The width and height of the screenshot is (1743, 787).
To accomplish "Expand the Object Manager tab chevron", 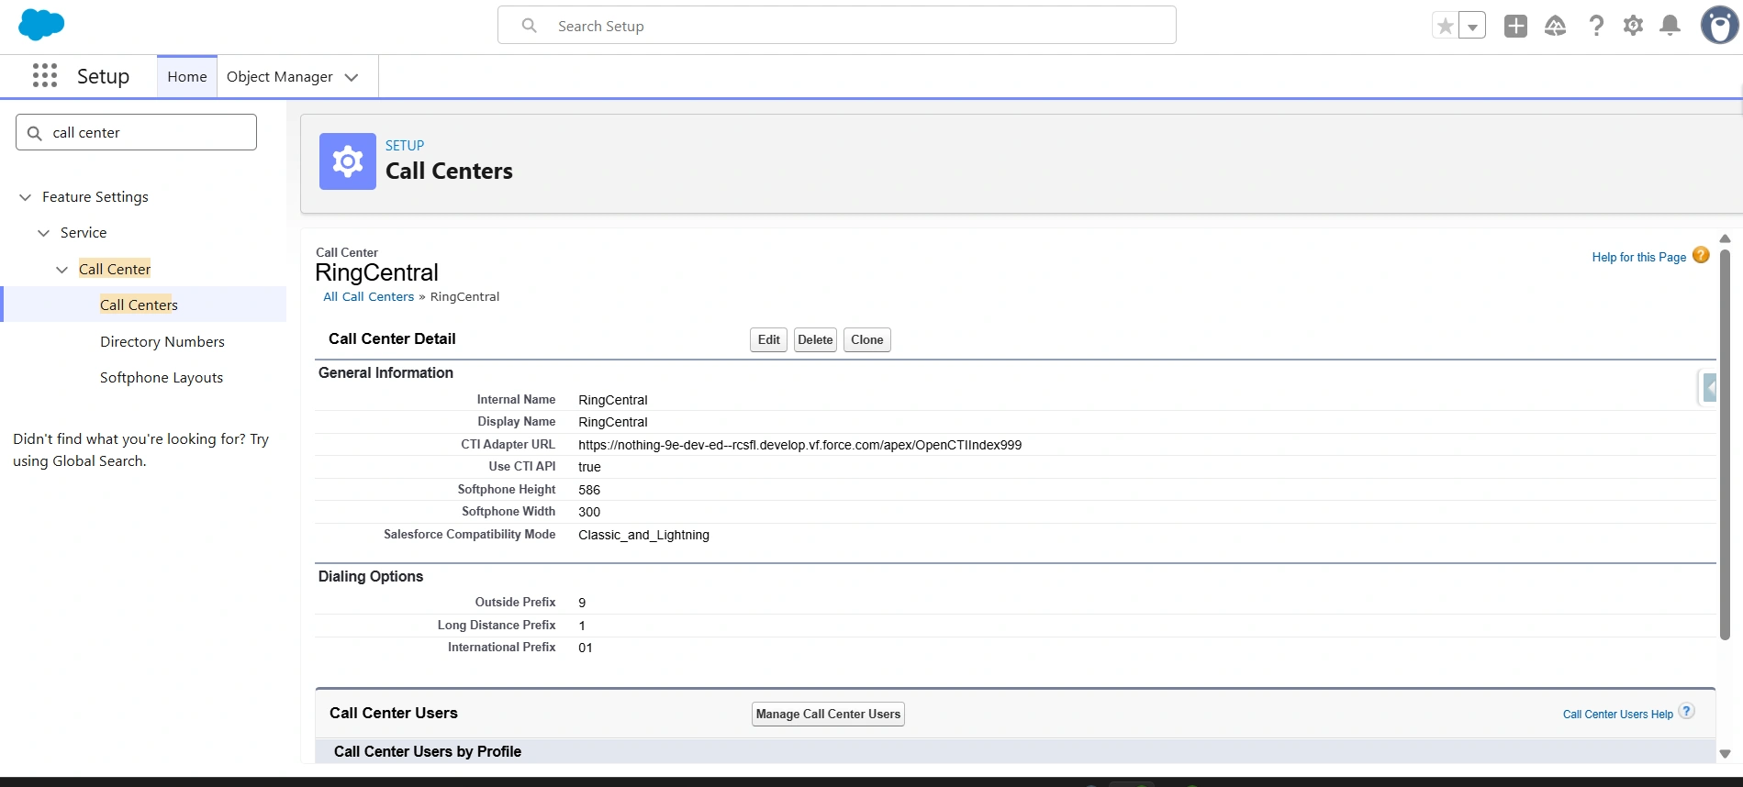I will (x=352, y=77).
